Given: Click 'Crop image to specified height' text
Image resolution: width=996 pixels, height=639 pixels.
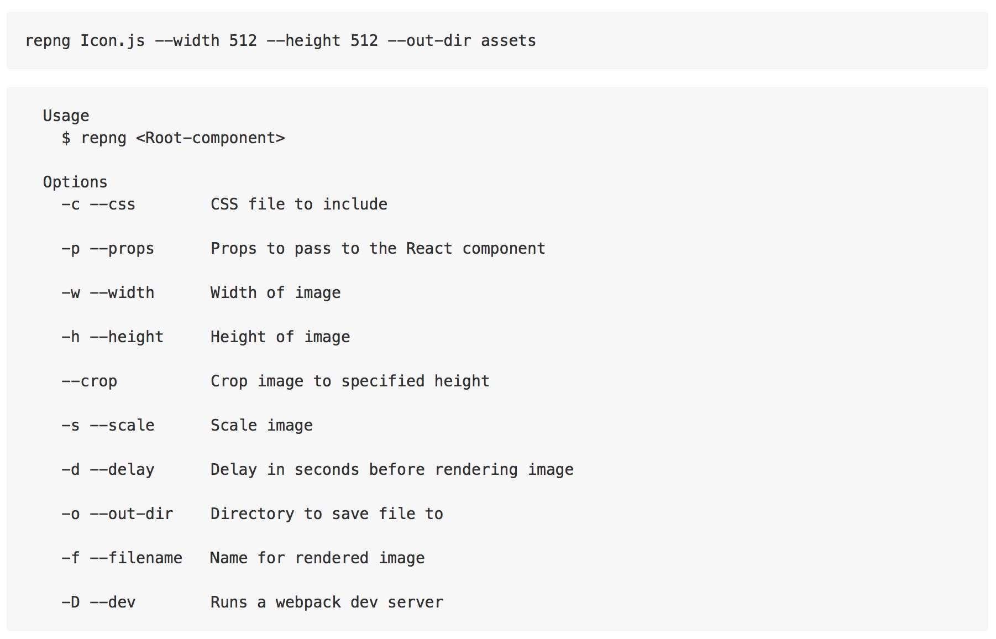Looking at the screenshot, I should pos(350,381).
